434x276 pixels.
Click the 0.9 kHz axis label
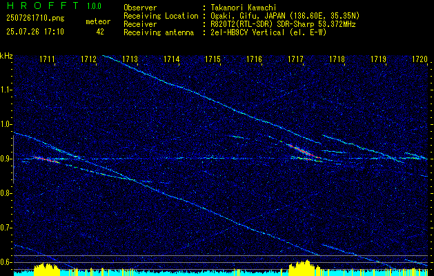(x=6, y=159)
